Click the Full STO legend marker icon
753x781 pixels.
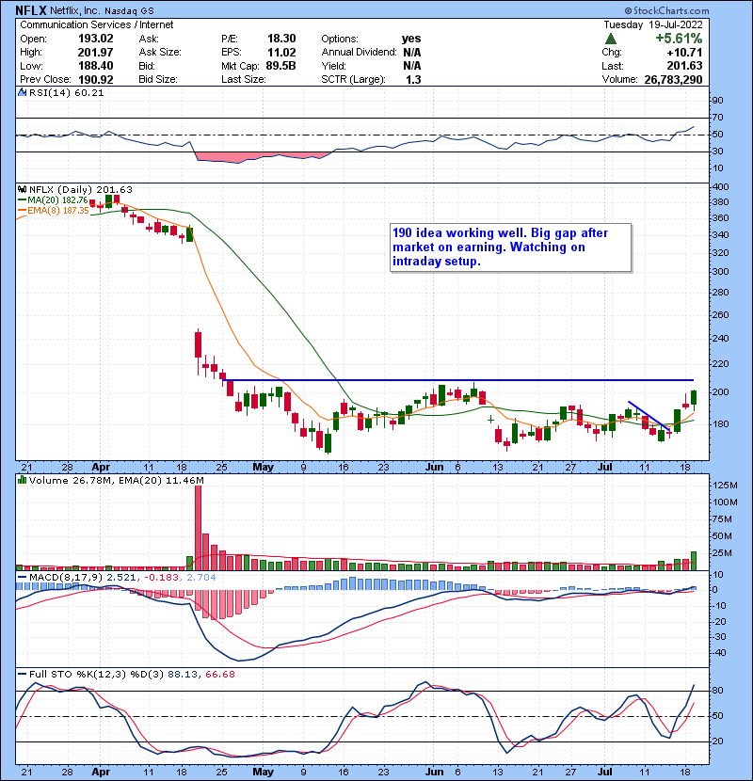19,673
